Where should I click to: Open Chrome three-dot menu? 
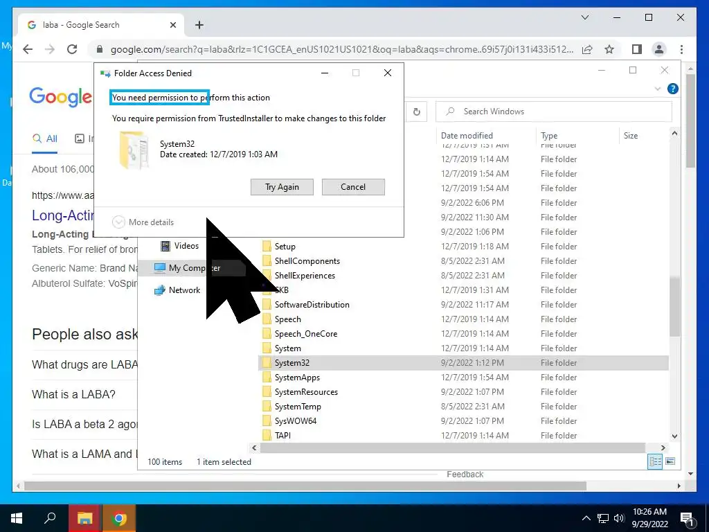(681, 49)
